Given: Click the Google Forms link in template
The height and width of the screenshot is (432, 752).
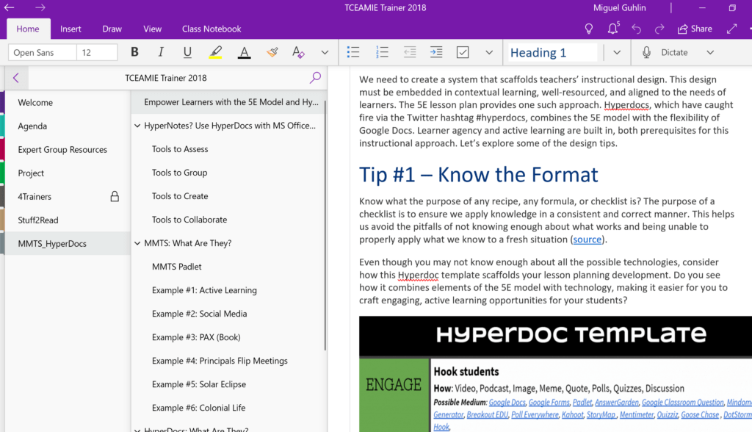Looking at the screenshot, I should tap(549, 402).
